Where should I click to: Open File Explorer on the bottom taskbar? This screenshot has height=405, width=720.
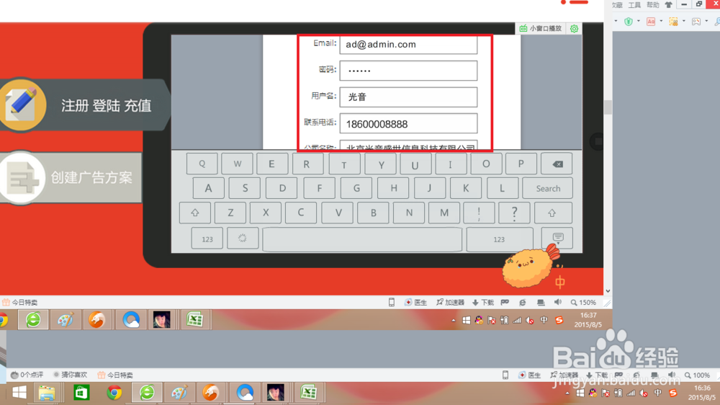47,393
